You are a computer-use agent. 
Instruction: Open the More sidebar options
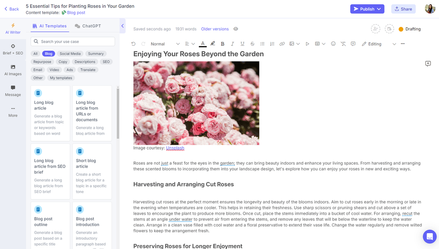tap(13, 112)
